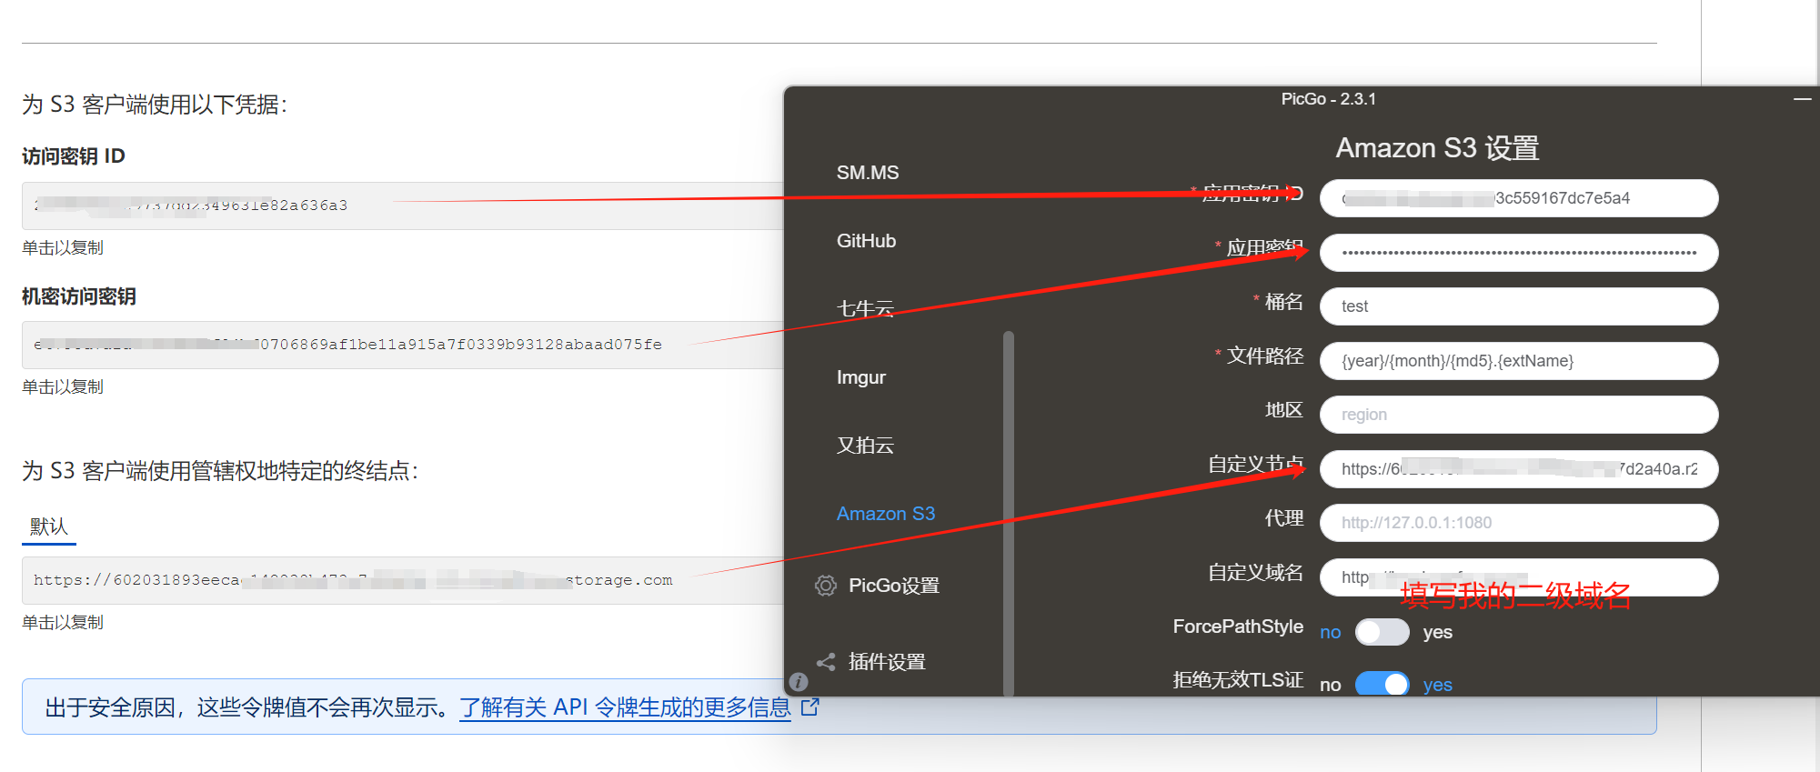Select SM.MS in the sidebar

867,173
